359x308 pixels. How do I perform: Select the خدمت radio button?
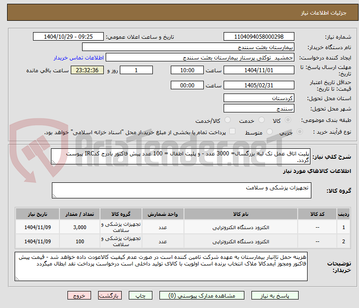[x=261, y=120]
